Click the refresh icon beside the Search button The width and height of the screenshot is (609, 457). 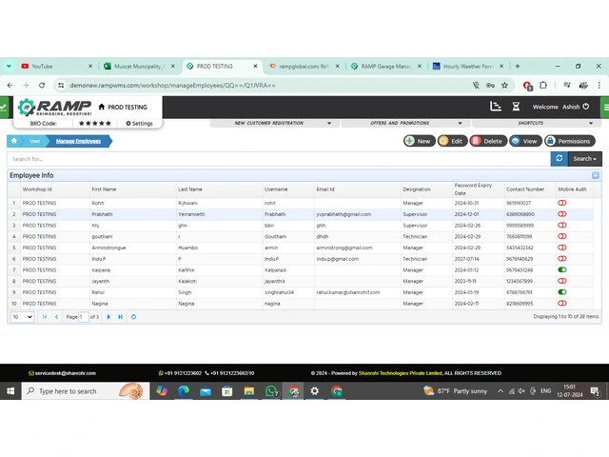coord(559,158)
